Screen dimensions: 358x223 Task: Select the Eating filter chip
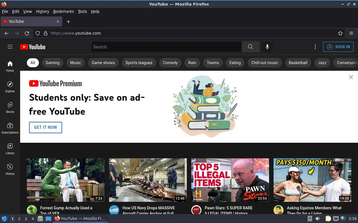coord(235,63)
